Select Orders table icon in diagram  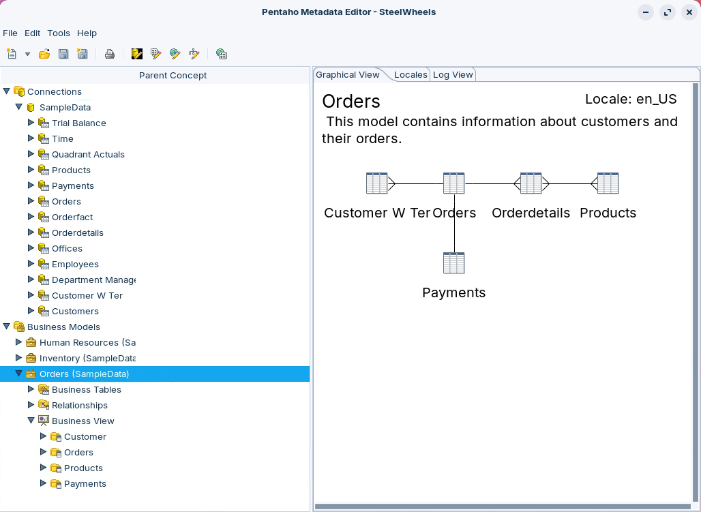[453, 183]
